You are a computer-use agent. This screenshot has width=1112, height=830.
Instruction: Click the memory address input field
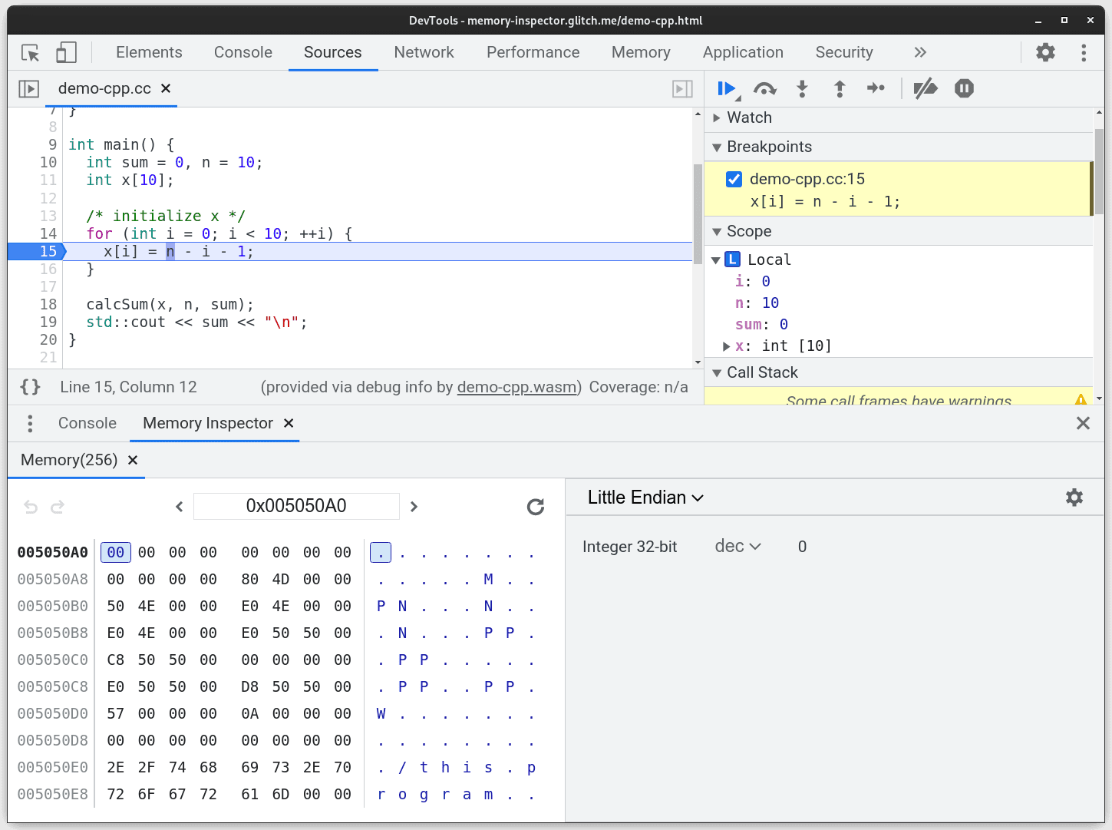[297, 506]
